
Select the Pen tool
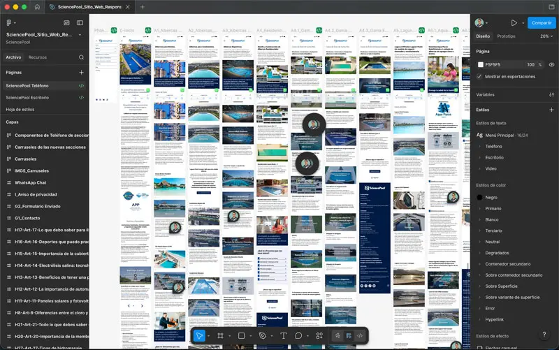[x=263, y=336]
